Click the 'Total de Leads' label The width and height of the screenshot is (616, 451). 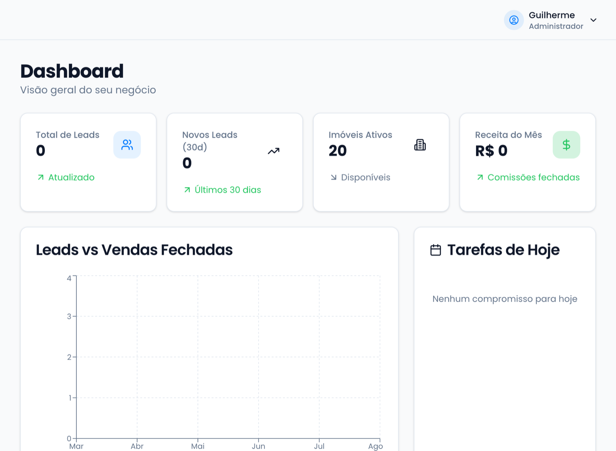pyautogui.click(x=67, y=135)
